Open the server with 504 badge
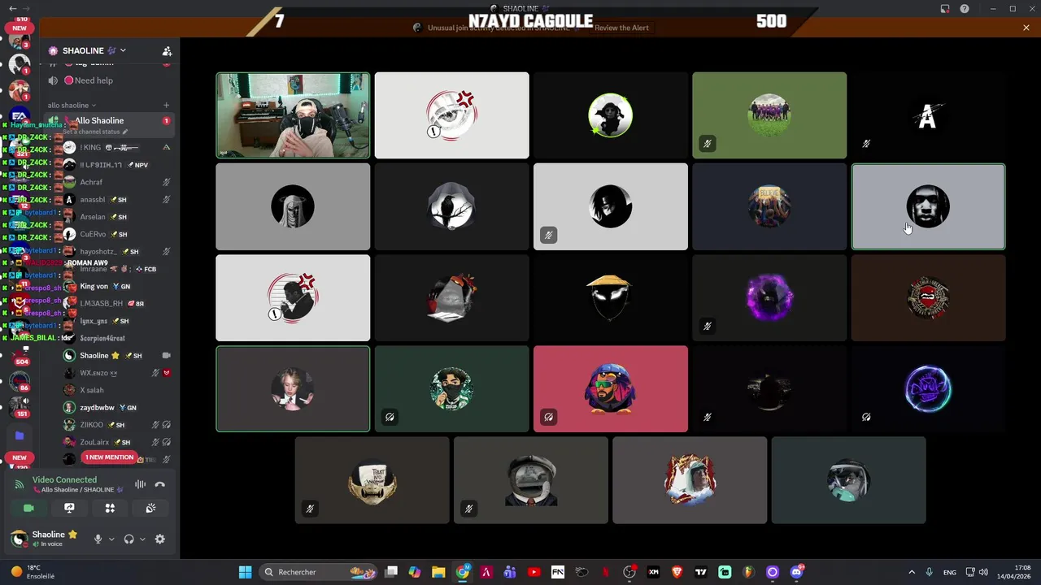The height and width of the screenshot is (585, 1041). pyautogui.click(x=20, y=356)
